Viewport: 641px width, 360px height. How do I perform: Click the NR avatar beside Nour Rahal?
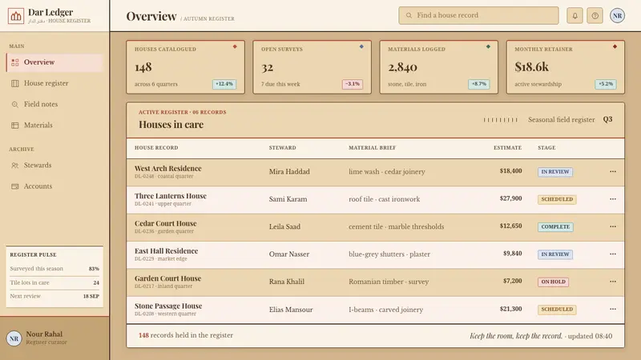pyautogui.click(x=14, y=338)
